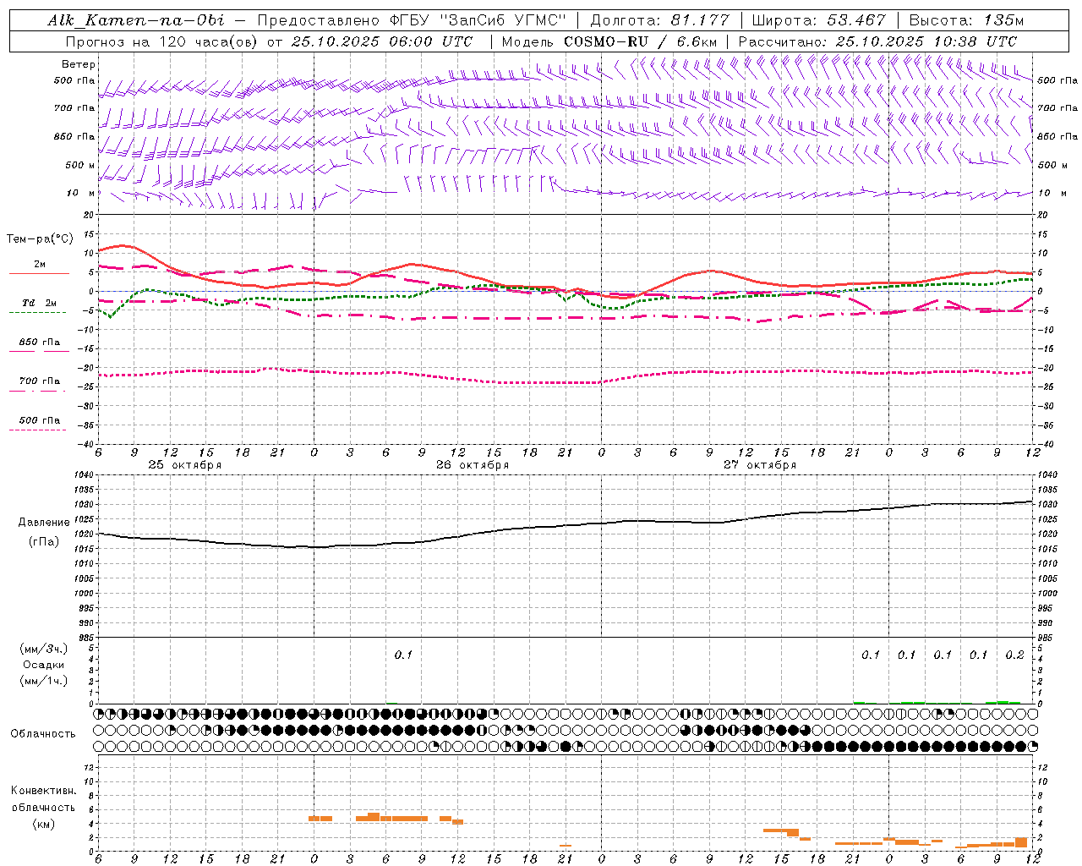
Task: Click the Td 2м legend entry
Action: tap(40, 303)
